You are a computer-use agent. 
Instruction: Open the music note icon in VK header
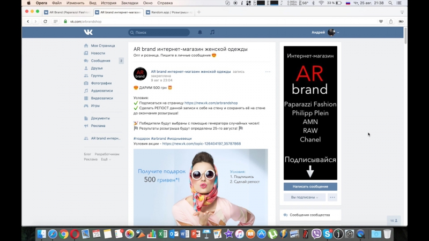(212, 32)
